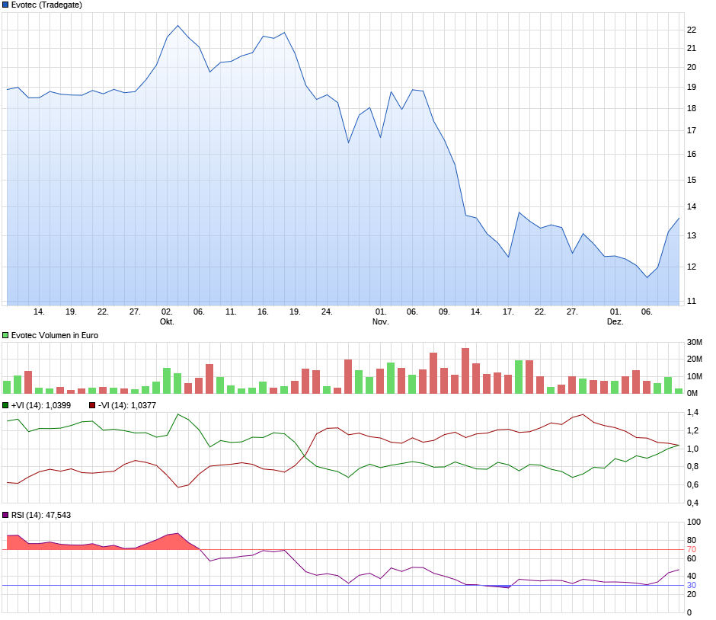Click the green Evotec Volumen legend swatch
Screen dimensions: 716x620
coord(5,336)
